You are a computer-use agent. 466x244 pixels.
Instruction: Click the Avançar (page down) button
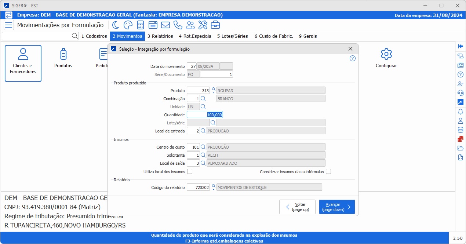point(336,207)
